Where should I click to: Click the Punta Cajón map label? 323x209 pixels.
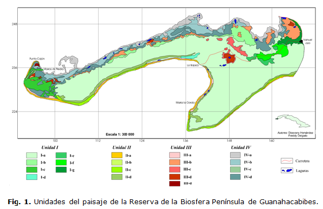(x=37, y=59)
